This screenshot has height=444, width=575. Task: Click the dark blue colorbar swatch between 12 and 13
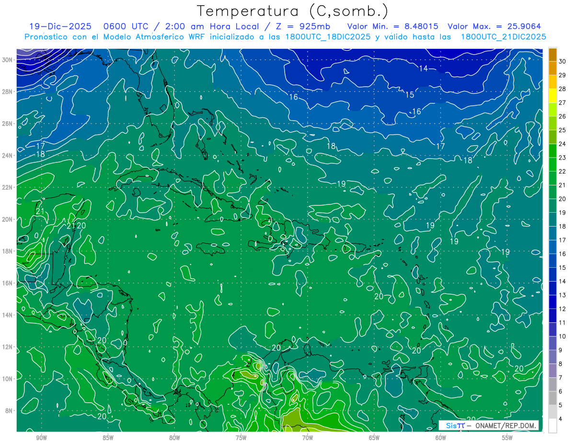click(x=552, y=302)
